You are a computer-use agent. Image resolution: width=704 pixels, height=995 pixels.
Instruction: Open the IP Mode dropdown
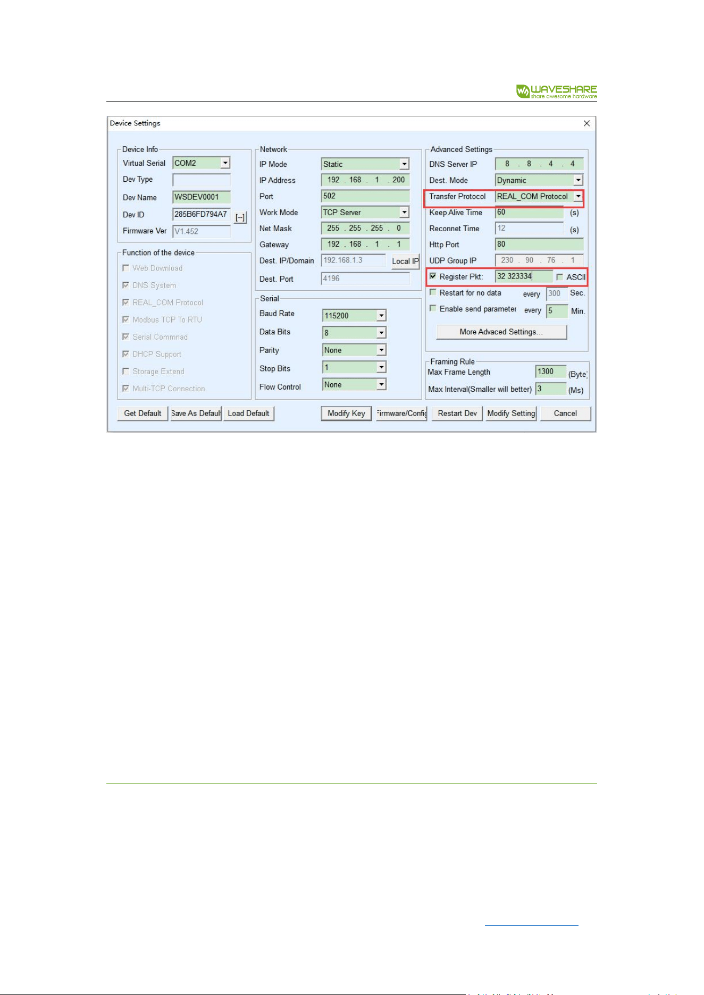tap(404, 164)
